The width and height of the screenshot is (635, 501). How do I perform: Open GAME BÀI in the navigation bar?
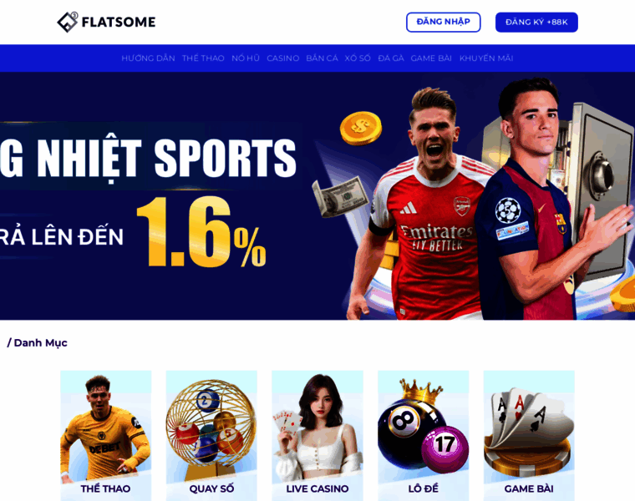coord(431,58)
